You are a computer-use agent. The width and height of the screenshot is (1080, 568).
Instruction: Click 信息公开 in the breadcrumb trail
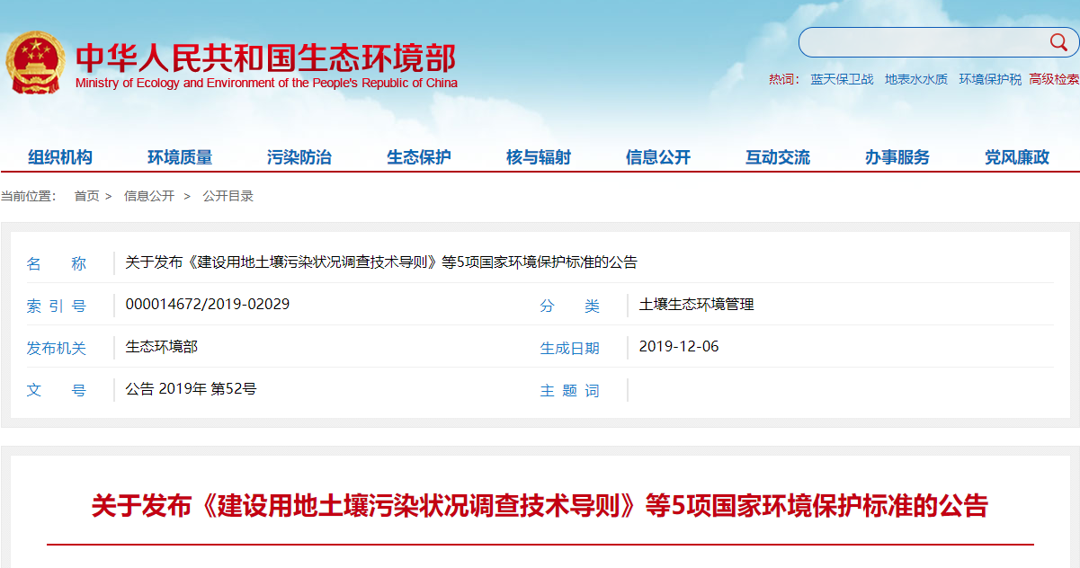(x=149, y=196)
